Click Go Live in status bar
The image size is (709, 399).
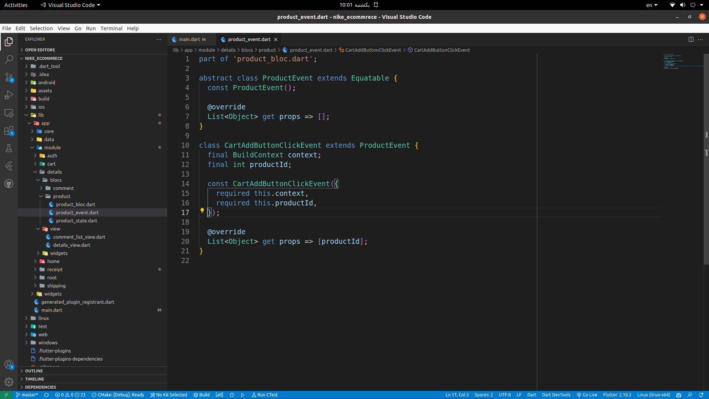pyautogui.click(x=587, y=395)
